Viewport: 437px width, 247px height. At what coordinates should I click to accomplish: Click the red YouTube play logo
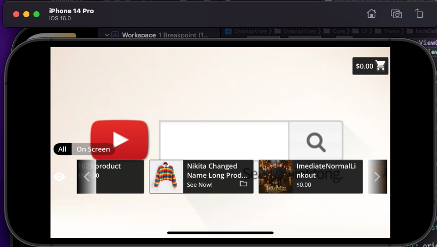(x=120, y=139)
